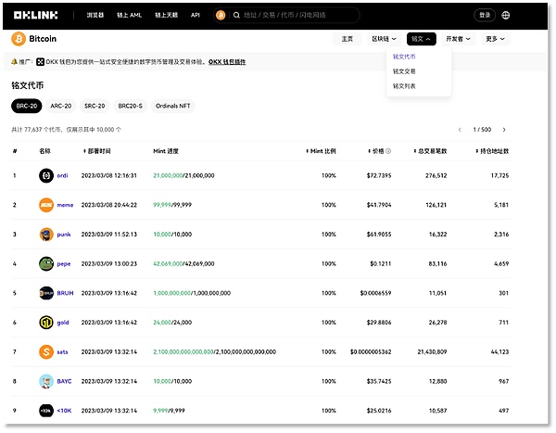
Task: Click the price column info icon
Action: 388,150
